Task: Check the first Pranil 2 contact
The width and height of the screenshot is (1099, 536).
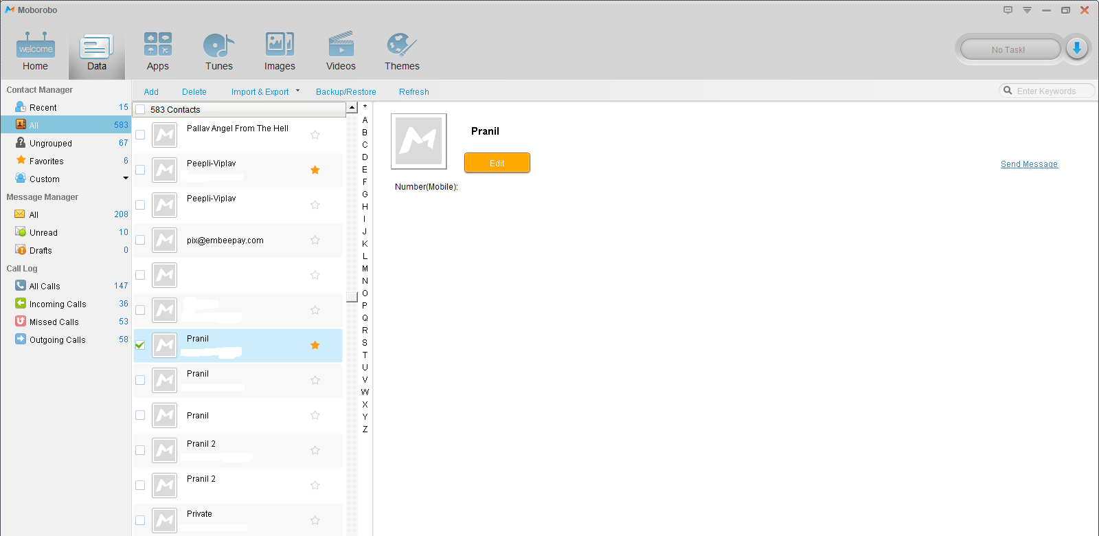Action: (140, 450)
